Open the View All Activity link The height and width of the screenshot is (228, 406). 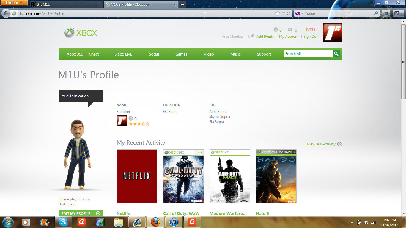pyautogui.click(x=324, y=144)
